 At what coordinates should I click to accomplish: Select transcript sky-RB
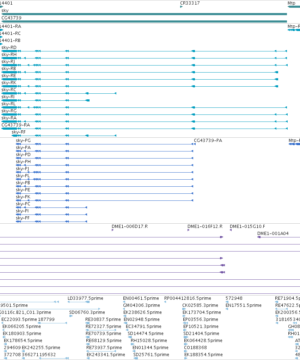[9, 69]
